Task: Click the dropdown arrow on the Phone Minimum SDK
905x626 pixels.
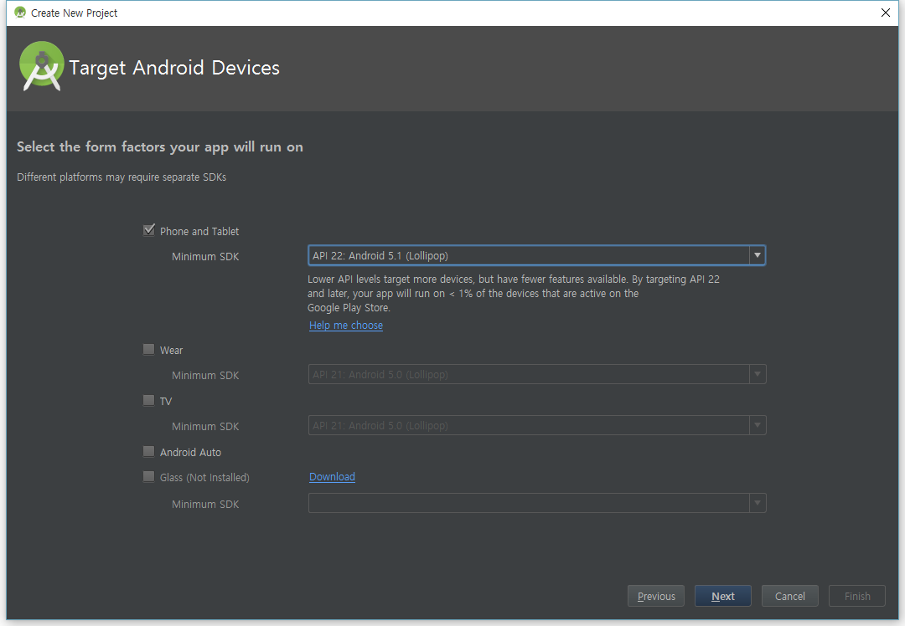Action: [757, 255]
